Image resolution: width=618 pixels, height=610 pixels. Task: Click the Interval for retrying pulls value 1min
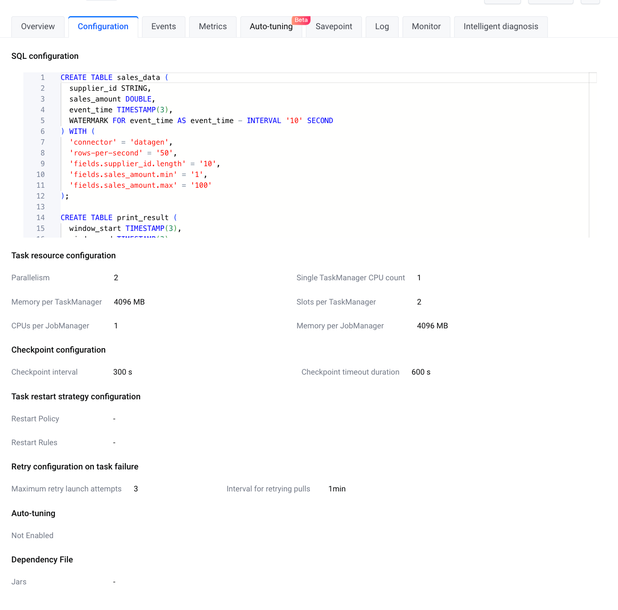pos(337,489)
